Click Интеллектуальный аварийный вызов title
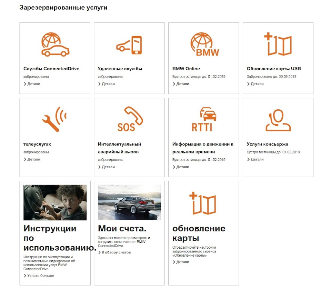 tap(120, 148)
